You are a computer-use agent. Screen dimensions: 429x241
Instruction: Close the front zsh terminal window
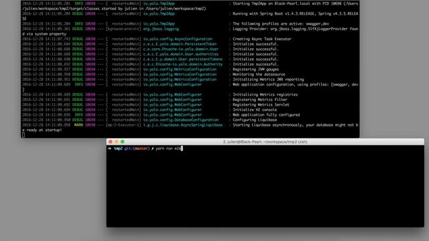coord(111,141)
